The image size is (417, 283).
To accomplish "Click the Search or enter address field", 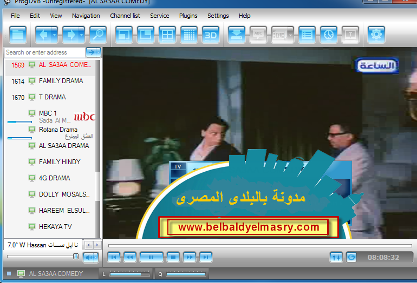I will (45, 52).
